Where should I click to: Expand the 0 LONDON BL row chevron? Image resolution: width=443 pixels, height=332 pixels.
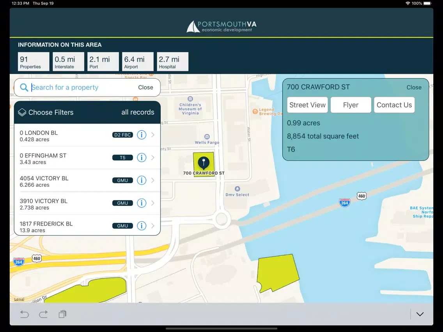153,135
